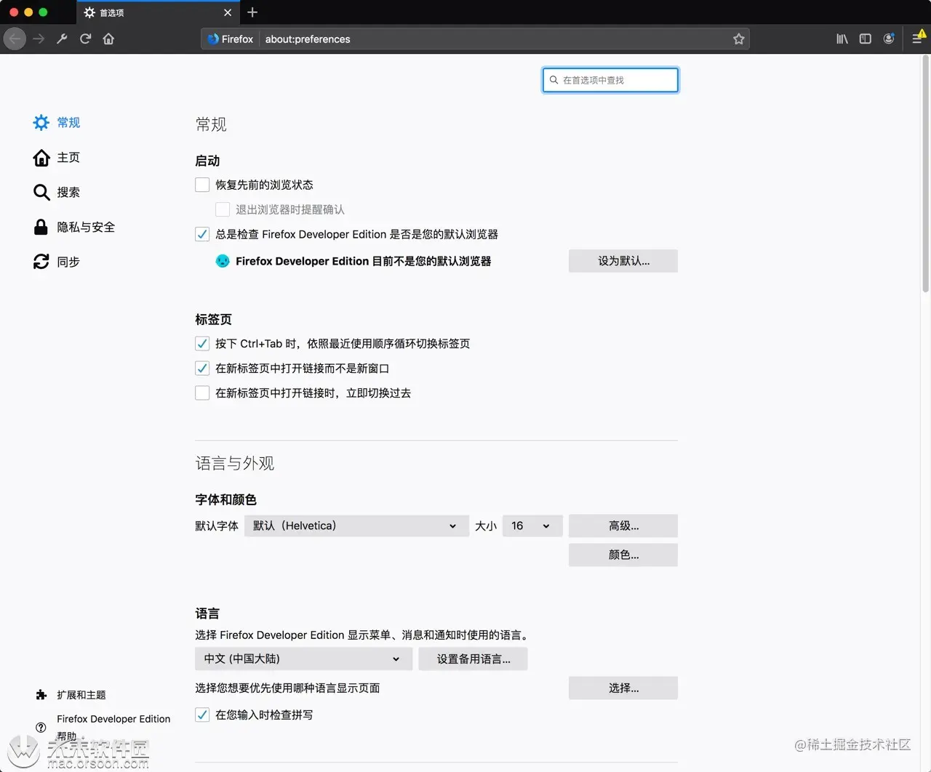The width and height of the screenshot is (931, 772).
Task: Click the Firefox identity icon in address bar
Action: (213, 39)
